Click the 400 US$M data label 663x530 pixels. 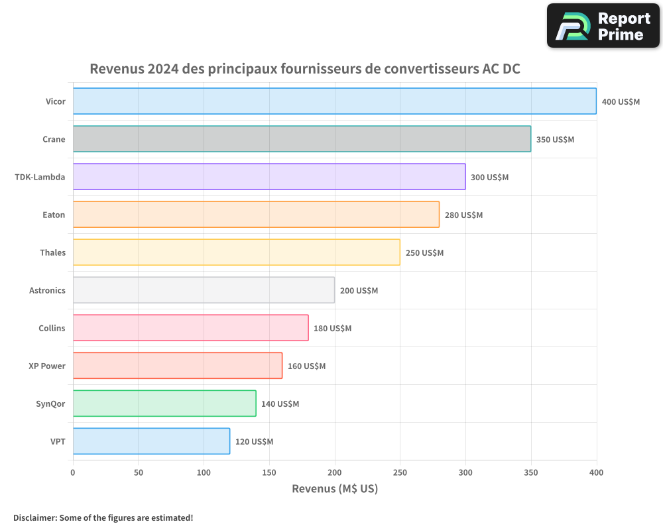pos(621,102)
